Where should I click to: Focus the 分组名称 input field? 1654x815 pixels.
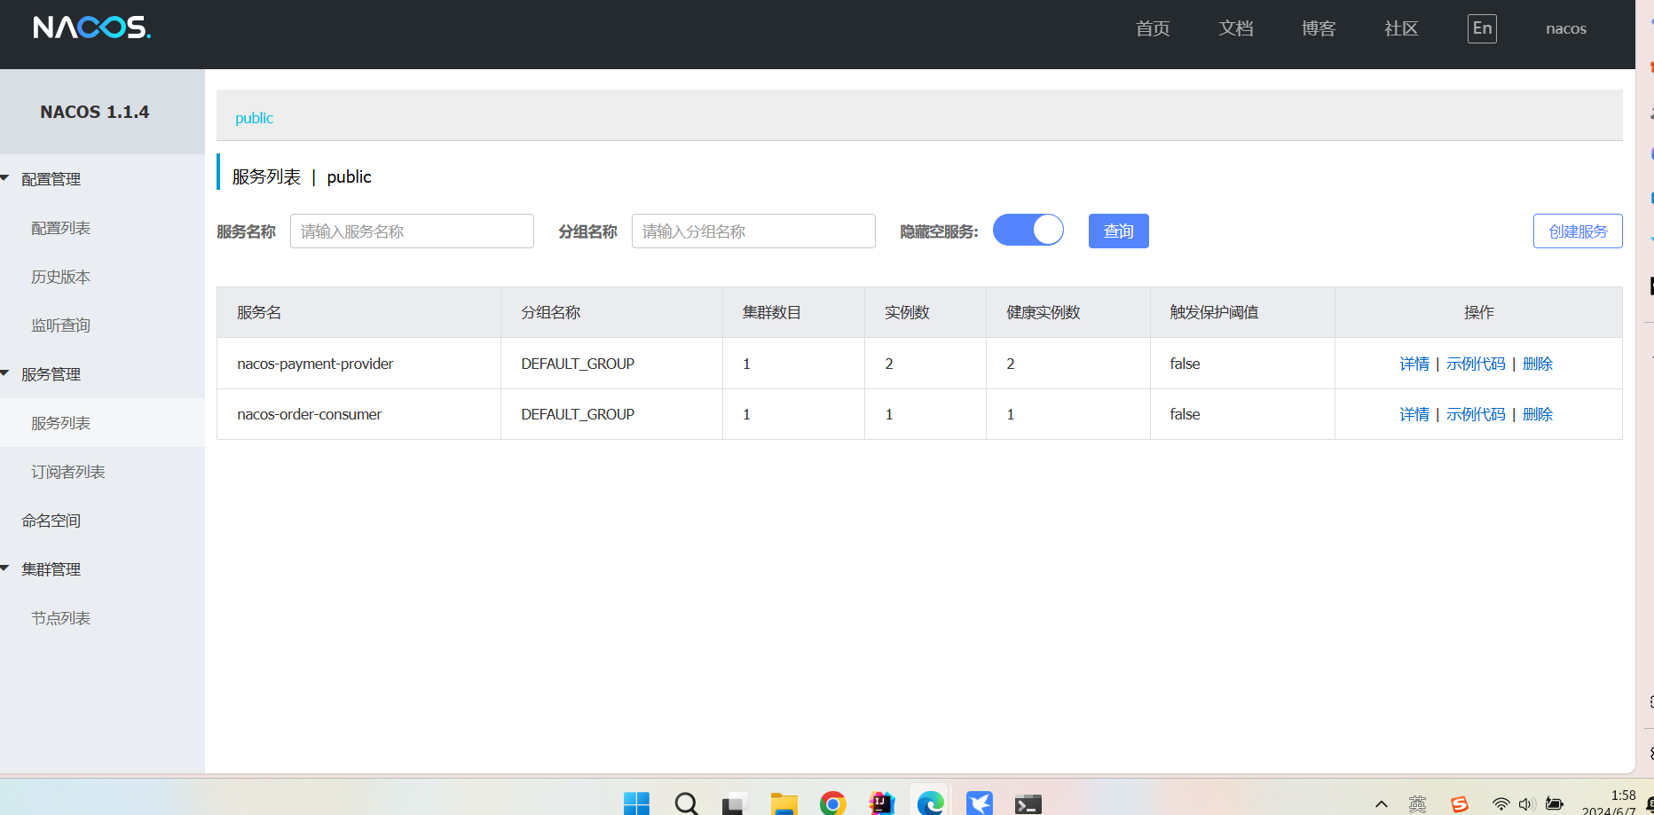[x=753, y=231]
